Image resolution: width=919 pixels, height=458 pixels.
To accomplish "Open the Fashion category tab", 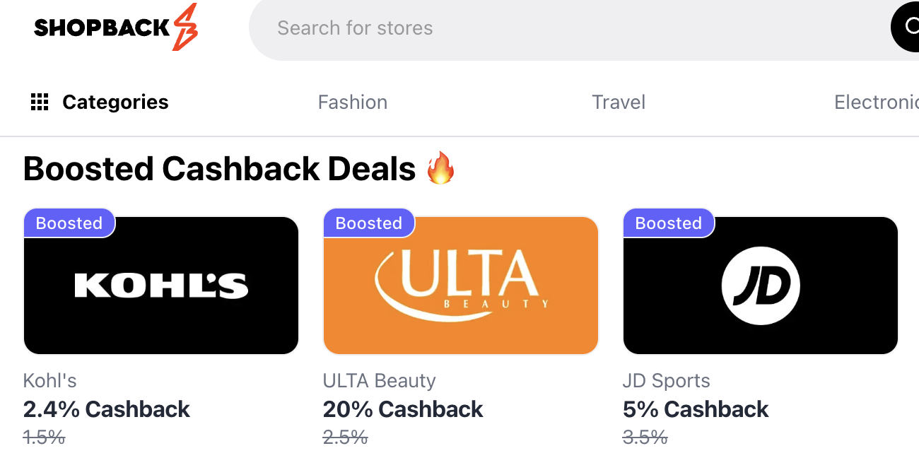I will (353, 102).
